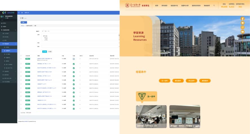Open the dropdown arrow on the blue add button
This screenshot has width=250, height=134.
coord(26,22)
